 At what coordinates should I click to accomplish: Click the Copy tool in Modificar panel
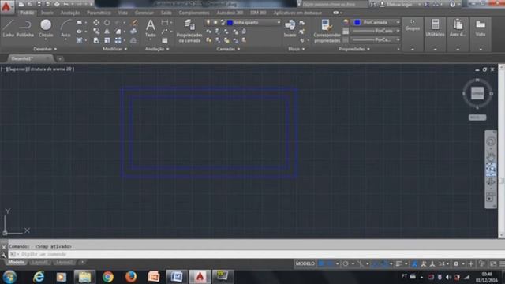(x=96, y=32)
